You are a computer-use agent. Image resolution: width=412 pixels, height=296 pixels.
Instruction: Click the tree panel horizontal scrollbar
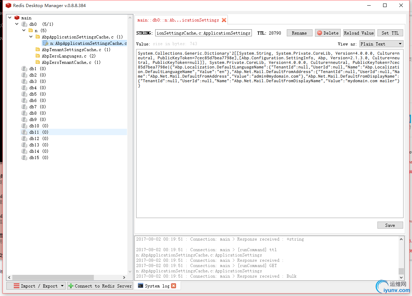tap(53, 277)
